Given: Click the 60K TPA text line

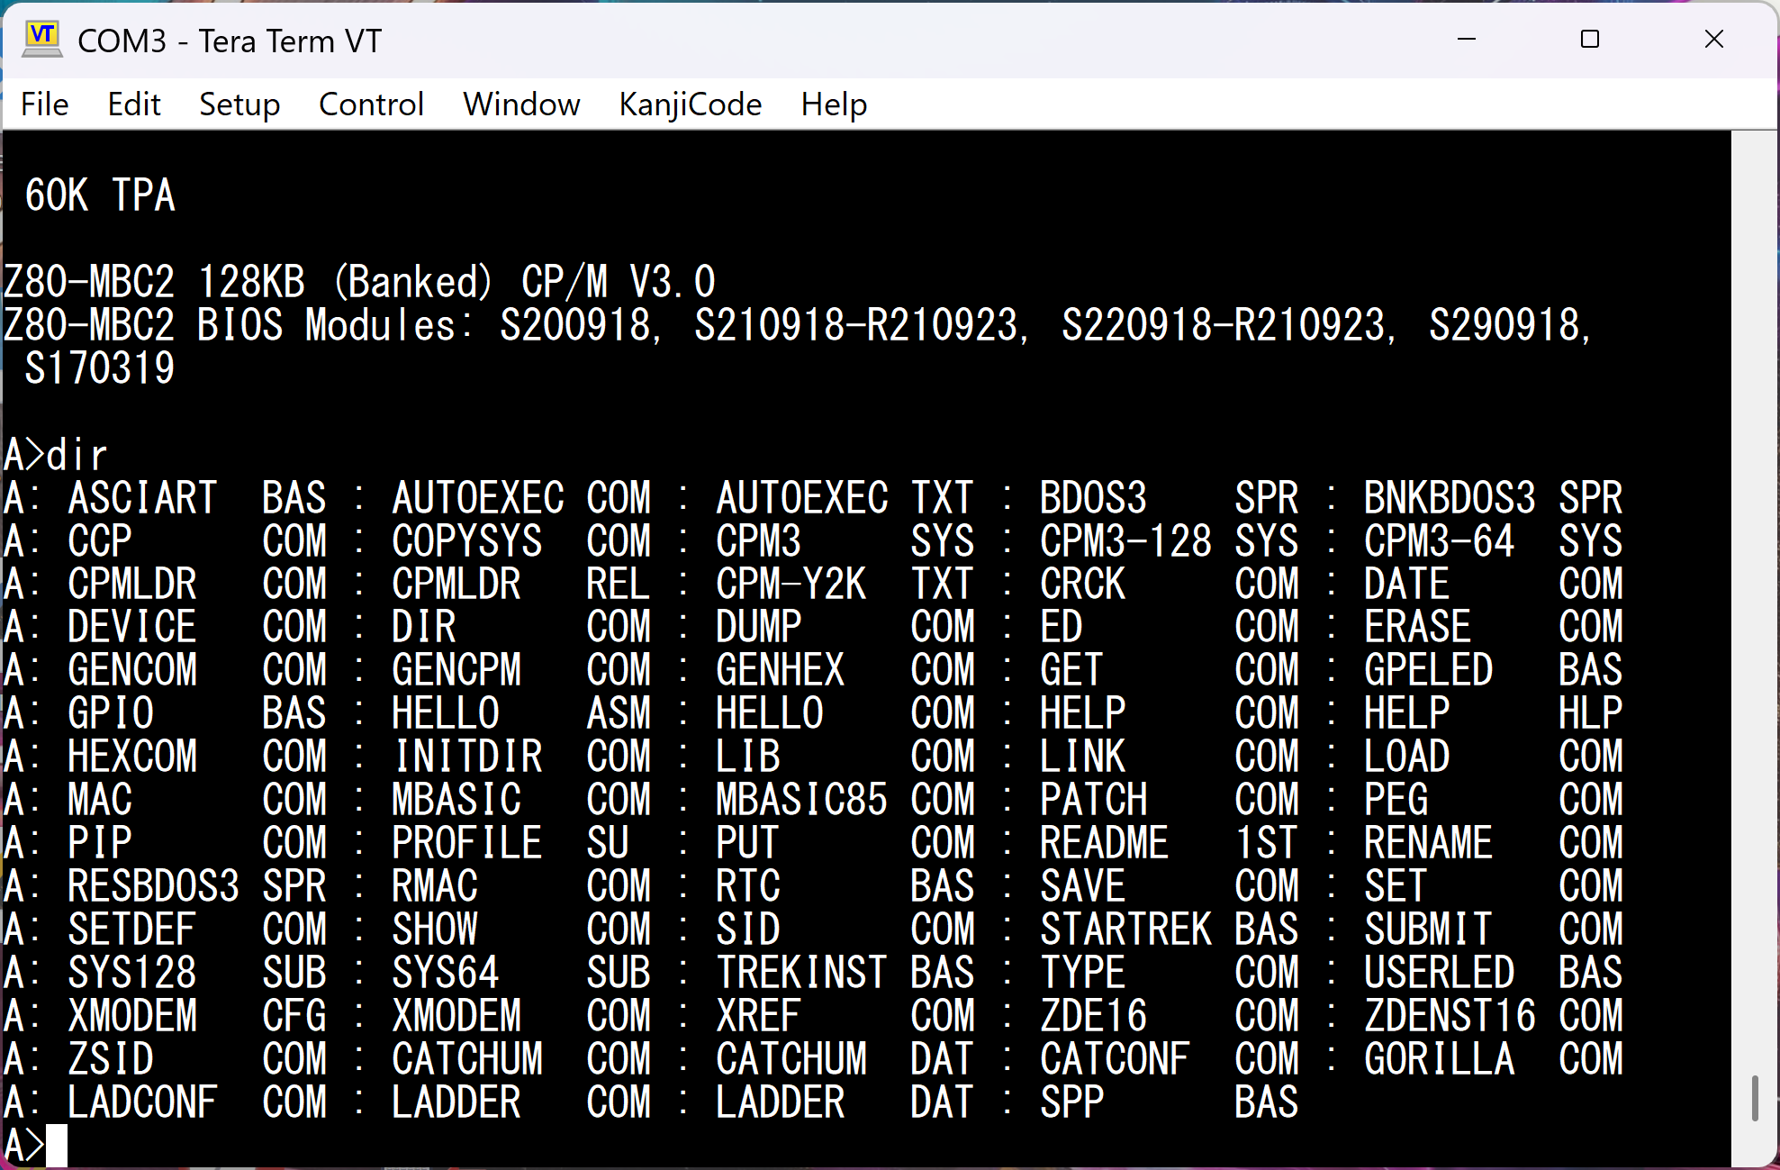Looking at the screenshot, I should point(100,195).
